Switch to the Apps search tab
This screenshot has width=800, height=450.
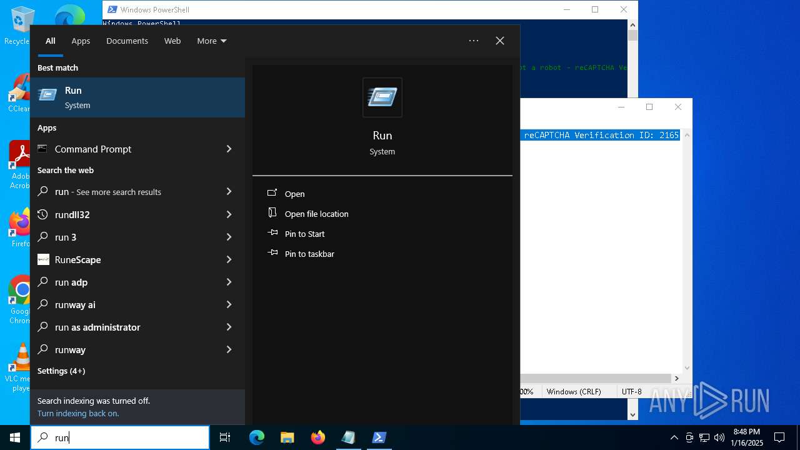(81, 41)
